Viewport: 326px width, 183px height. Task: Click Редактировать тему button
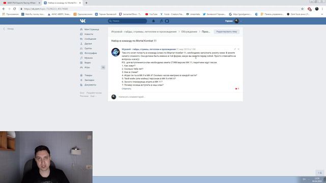pos(226,32)
